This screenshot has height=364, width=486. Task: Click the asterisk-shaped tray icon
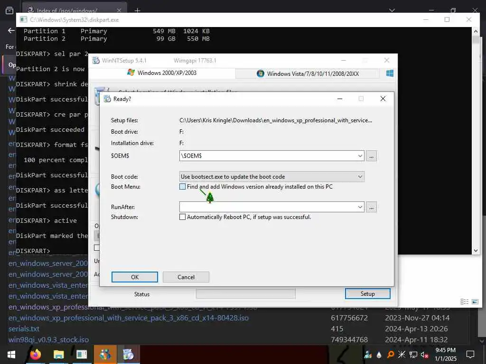click(x=402, y=355)
